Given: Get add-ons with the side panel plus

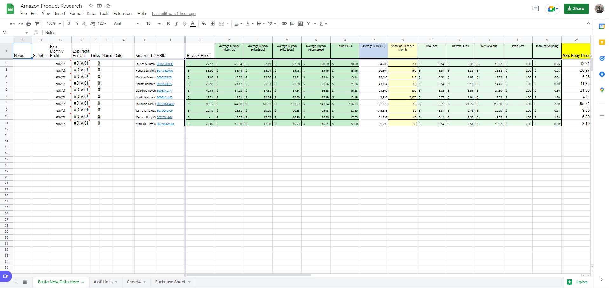Looking at the screenshot, I should tap(602, 116).
